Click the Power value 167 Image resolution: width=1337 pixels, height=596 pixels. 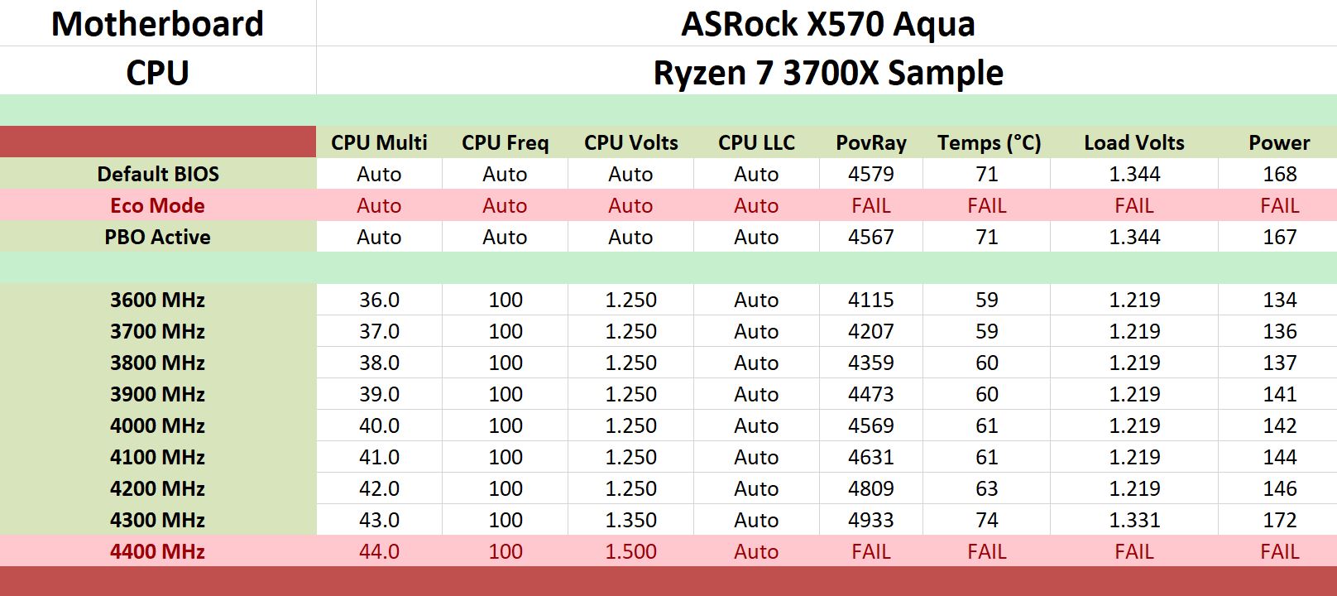[1280, 237]
